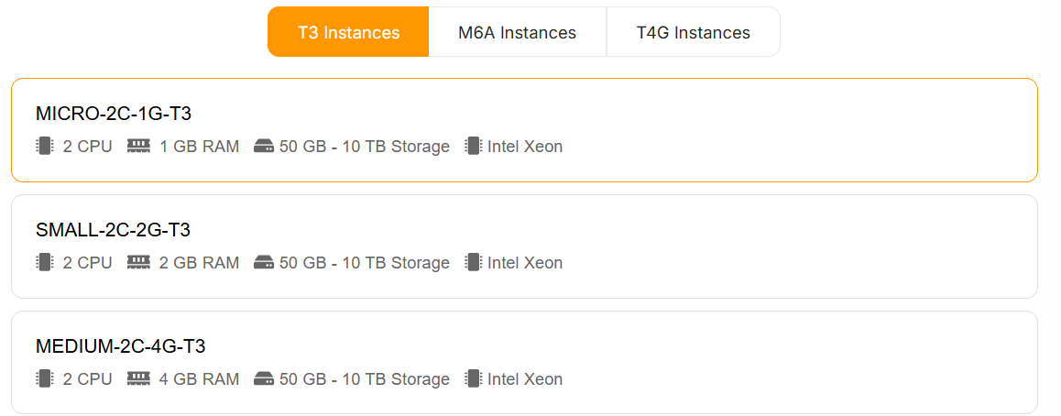Click the SMALL card's 50 GB - 10 TB Storage text

(364, 262)
